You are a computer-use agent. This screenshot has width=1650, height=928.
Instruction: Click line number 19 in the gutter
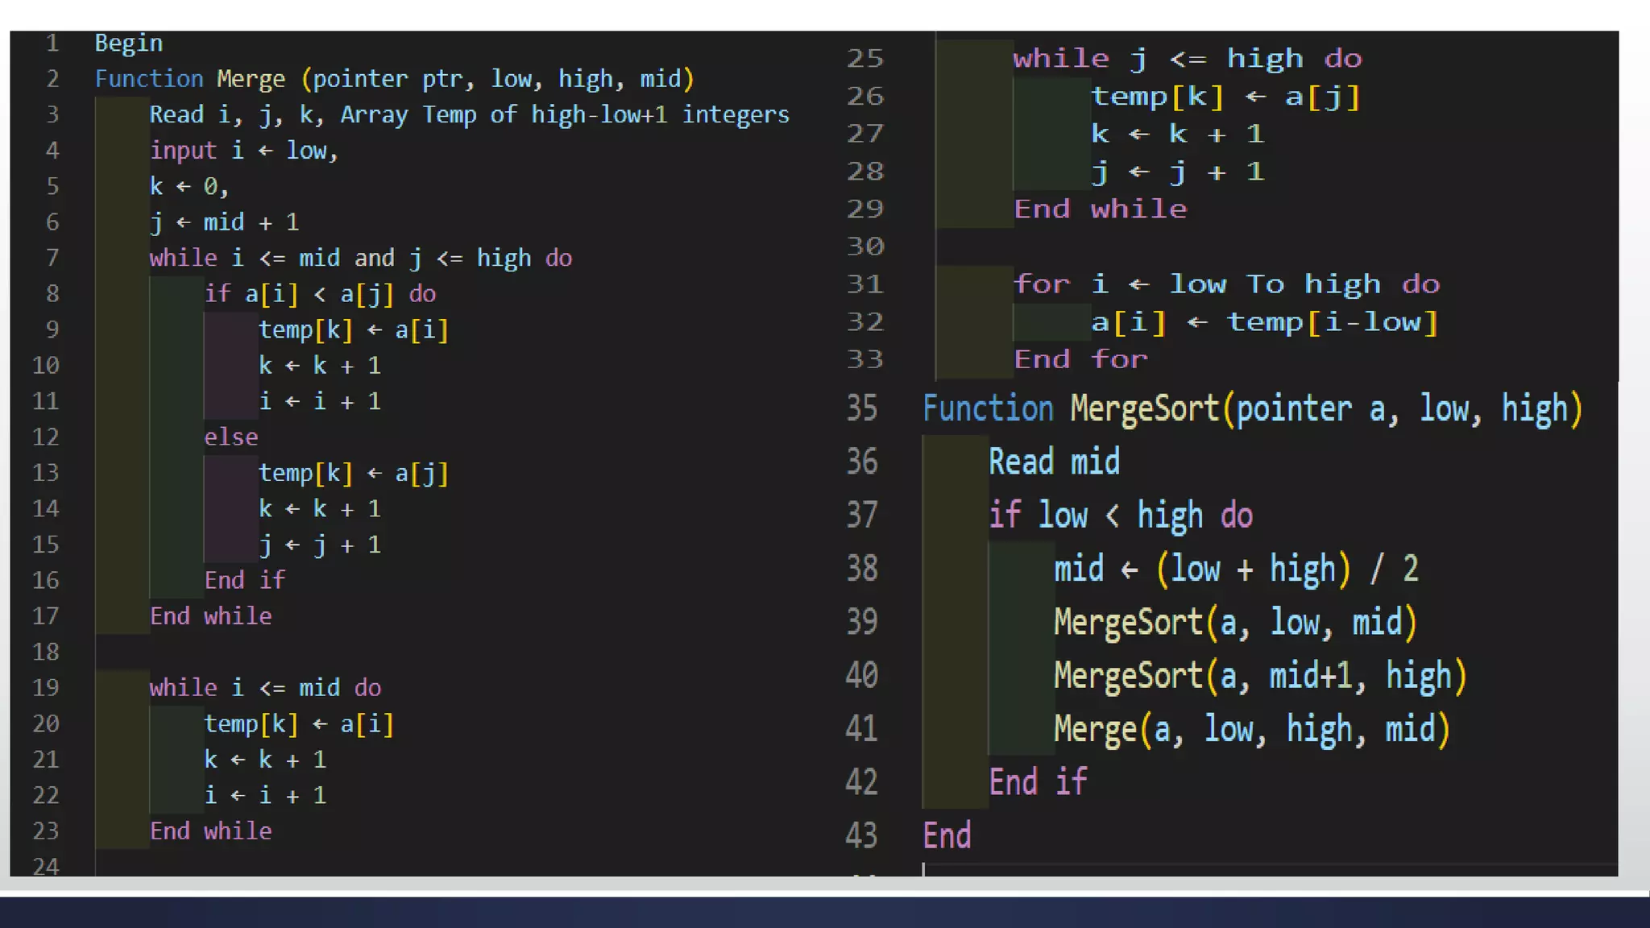[x=46, y=688]
